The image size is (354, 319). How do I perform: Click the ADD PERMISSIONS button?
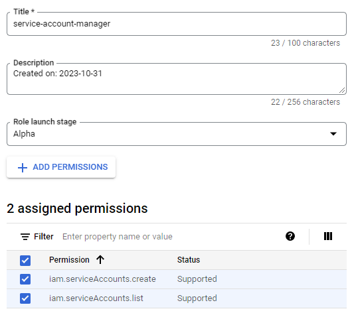tap(61, 167)
